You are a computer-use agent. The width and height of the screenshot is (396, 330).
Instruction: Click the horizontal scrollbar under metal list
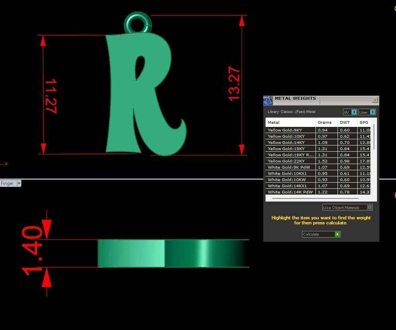(x=315, y=198)
